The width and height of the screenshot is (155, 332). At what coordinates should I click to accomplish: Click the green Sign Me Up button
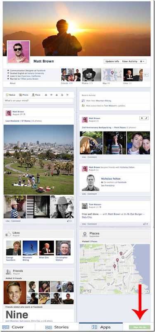(140, 327)
